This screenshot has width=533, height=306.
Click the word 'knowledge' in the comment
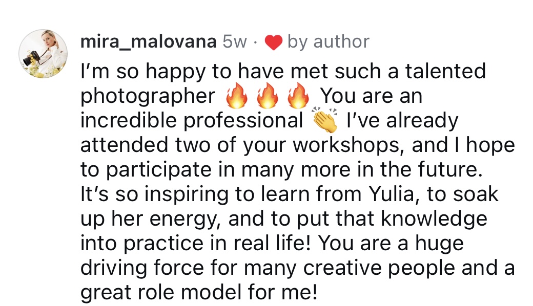coord(429,219)
